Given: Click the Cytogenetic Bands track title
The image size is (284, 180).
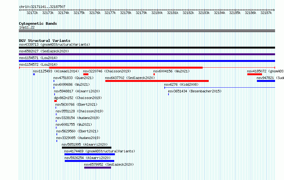Looking at the screenshot, I should coord(38,23).
